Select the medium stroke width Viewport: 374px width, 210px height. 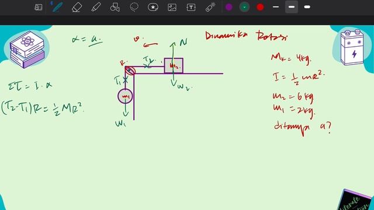coord(292,7)
